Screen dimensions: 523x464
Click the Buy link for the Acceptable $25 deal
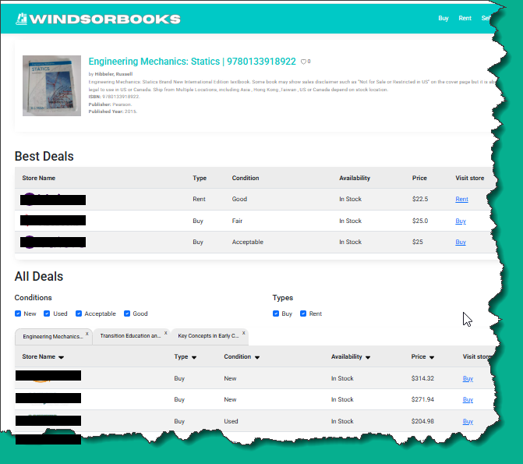(461, 242)
